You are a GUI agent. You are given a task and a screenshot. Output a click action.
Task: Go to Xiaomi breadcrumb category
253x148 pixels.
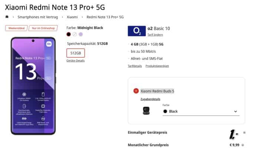click(72, 17)
